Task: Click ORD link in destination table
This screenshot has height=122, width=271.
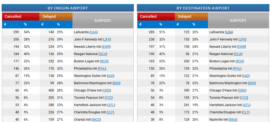Action: 242,90
